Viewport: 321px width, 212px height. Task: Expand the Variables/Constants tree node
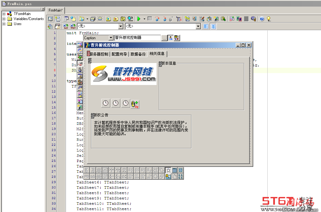(4, 19)
